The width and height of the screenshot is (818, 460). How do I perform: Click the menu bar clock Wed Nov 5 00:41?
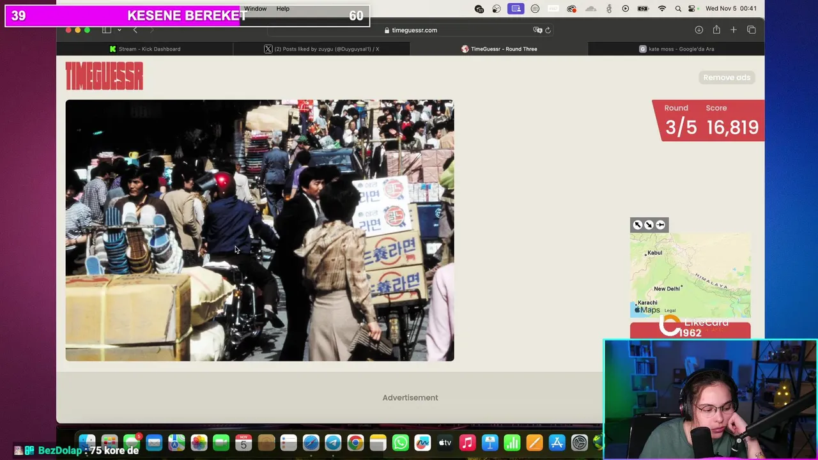(x=731, y=9)
